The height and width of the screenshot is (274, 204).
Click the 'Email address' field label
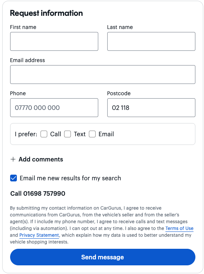click(x=27, y=60)
